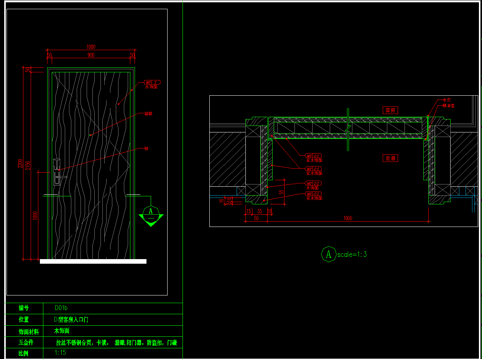The width and height of the screenshot is (482, 359).
Task: Select the green section marker A triangle
Action: pos(151,216)
